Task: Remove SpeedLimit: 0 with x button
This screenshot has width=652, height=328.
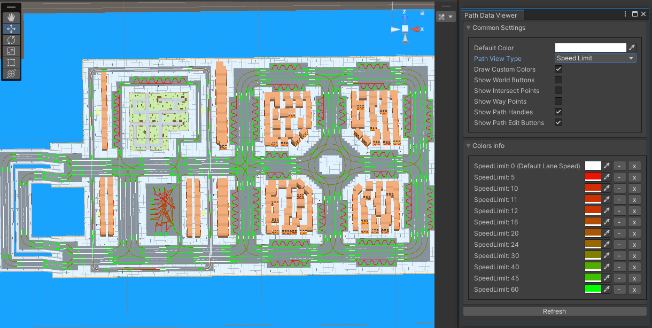Action: (634, 166)
